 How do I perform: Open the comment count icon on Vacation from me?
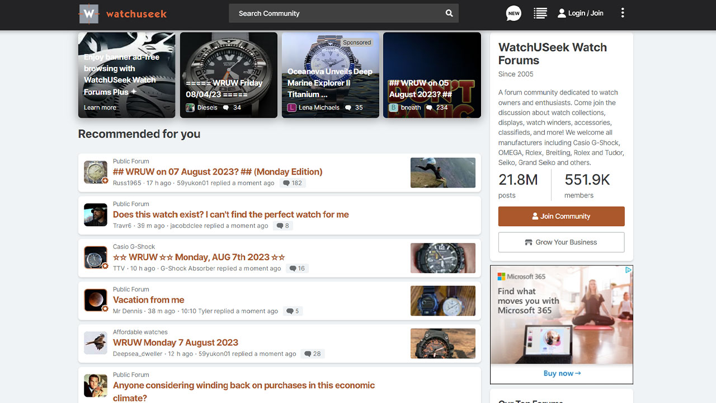(293, 311)
